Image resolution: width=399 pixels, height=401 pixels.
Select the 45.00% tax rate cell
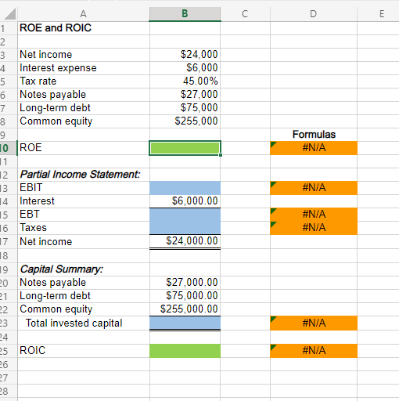[x=185, y=81]
